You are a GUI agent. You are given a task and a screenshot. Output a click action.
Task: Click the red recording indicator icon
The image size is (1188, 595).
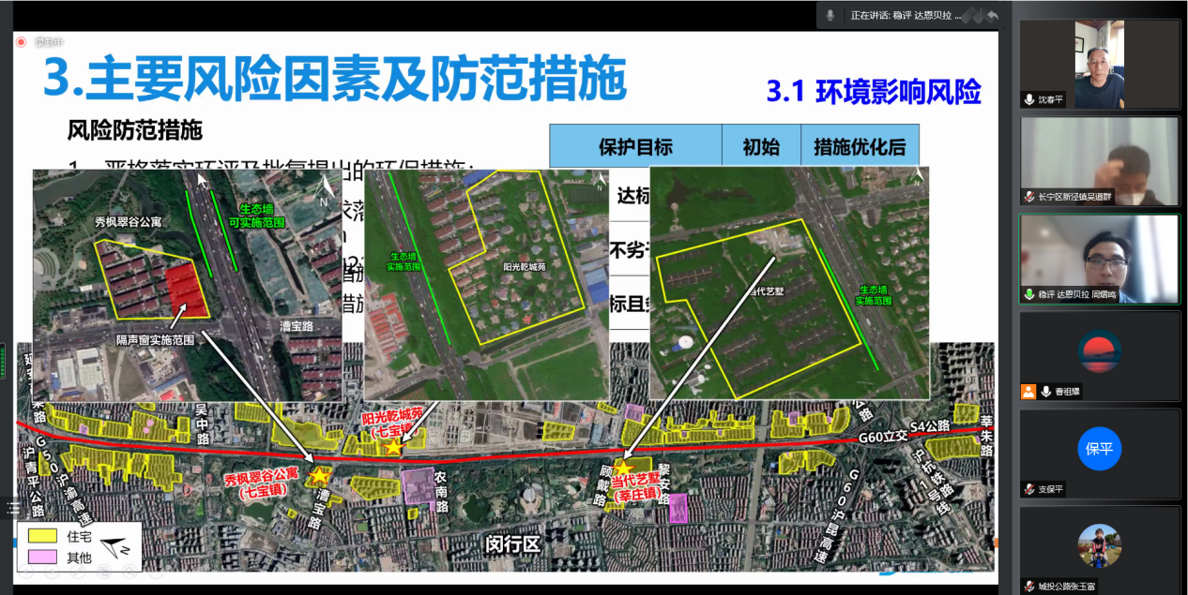pos(21,41)
